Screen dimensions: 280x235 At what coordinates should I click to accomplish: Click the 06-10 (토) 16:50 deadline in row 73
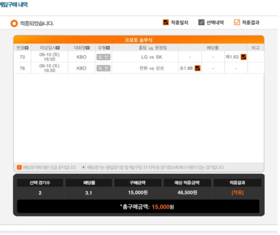(x=49, y=57)
